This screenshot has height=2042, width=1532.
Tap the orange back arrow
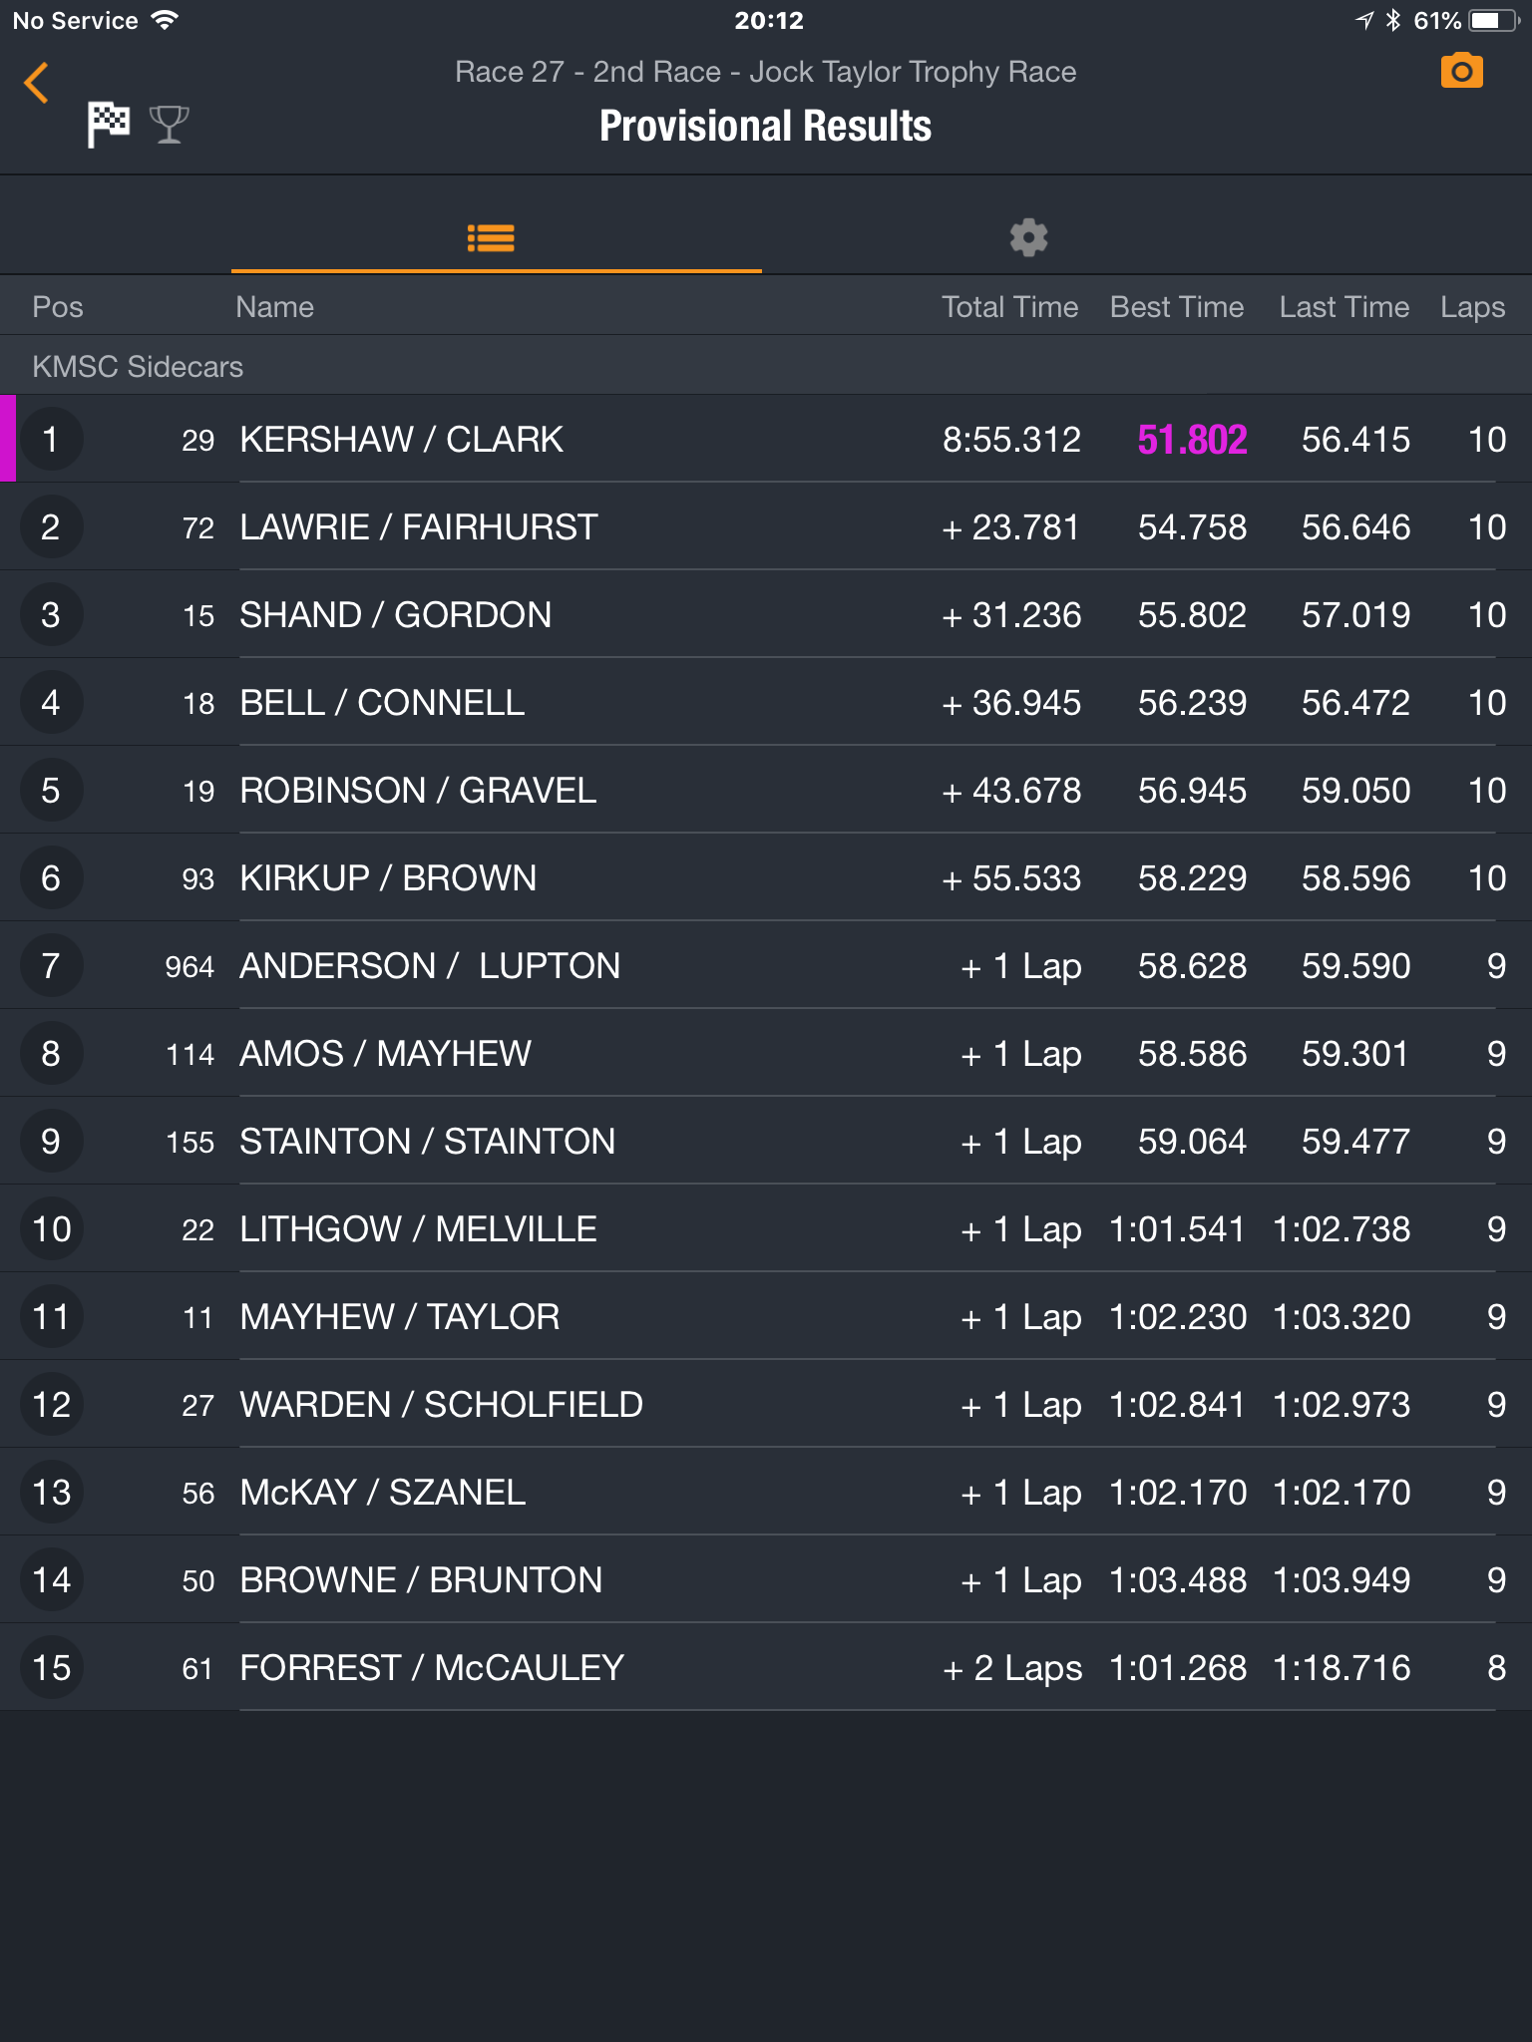pyautogui.click(x=37, y=83)
